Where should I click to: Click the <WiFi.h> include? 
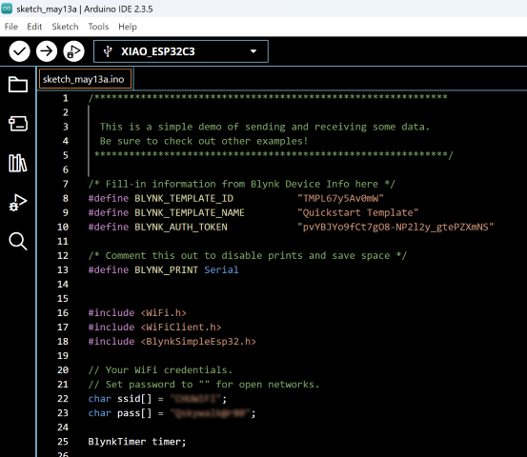163,312
